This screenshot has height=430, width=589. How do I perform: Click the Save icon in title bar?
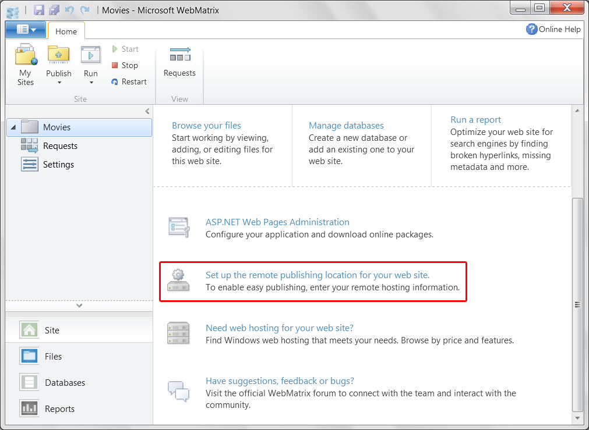pos(38,10)
